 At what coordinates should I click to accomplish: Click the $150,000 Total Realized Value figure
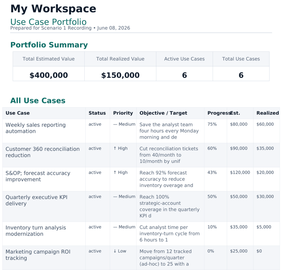click(x=120, y=75)
